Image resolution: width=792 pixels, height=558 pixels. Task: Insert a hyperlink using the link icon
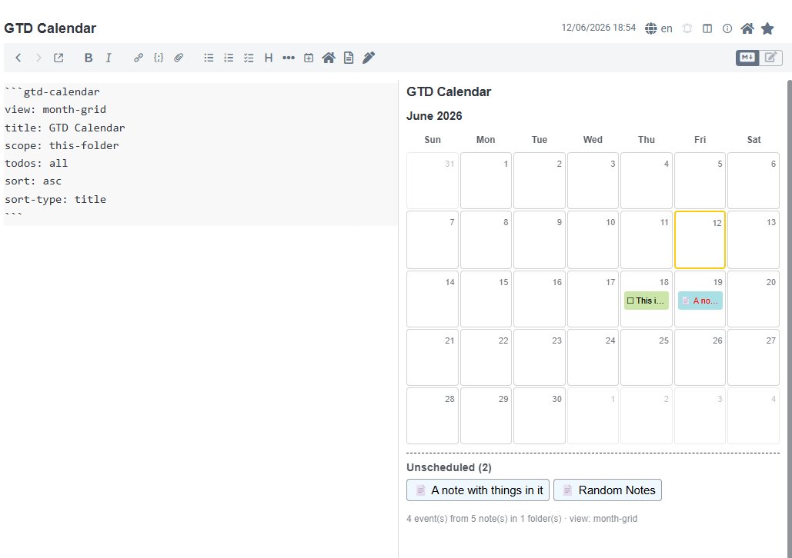point(139,58)
